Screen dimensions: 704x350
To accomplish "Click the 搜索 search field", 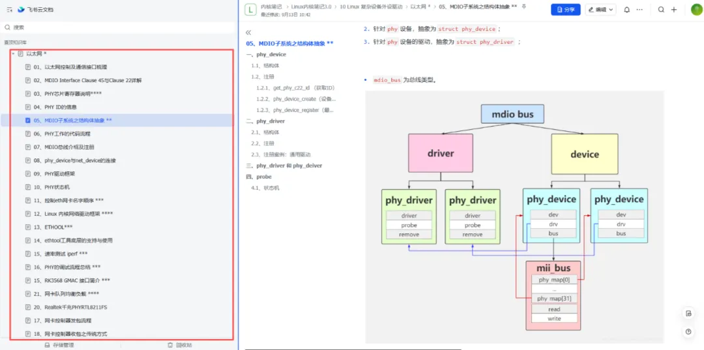I will pos(119,27).
